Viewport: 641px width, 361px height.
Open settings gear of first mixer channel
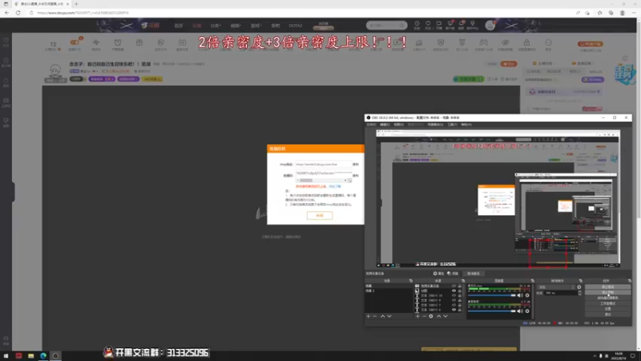click(x=527, y=295)
